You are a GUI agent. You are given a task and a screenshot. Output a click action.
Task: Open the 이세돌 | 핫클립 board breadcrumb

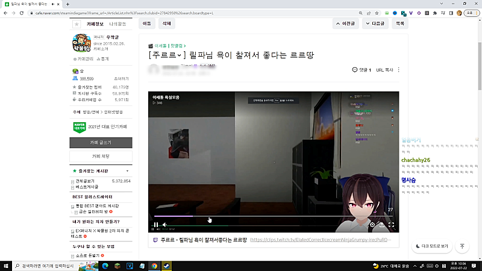click(170, 46)
